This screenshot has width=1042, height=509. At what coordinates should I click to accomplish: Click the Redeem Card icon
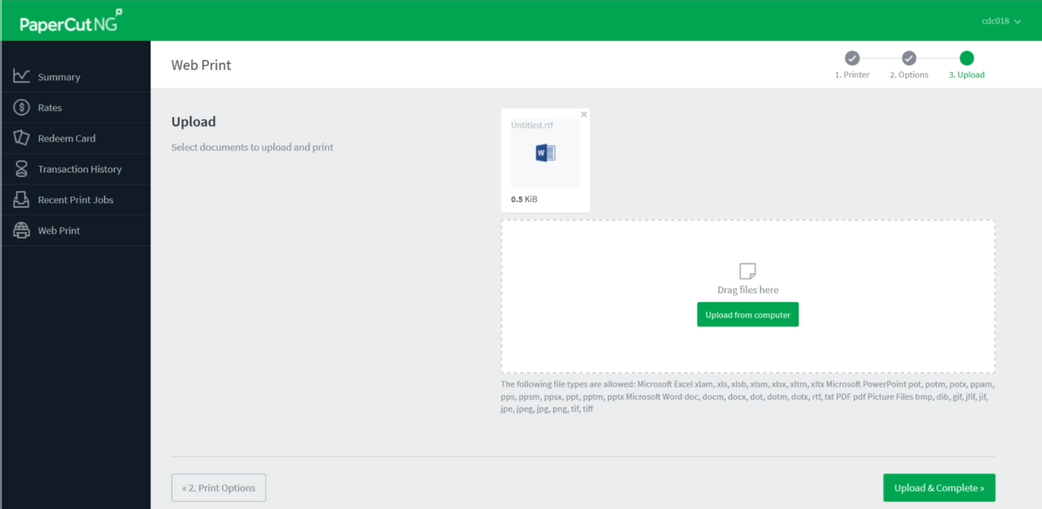[21, 138]
